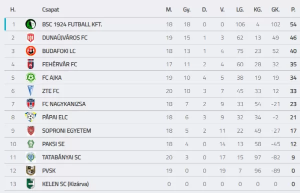Click the FC Ajka green ball logo

click(x=30, y=77)
